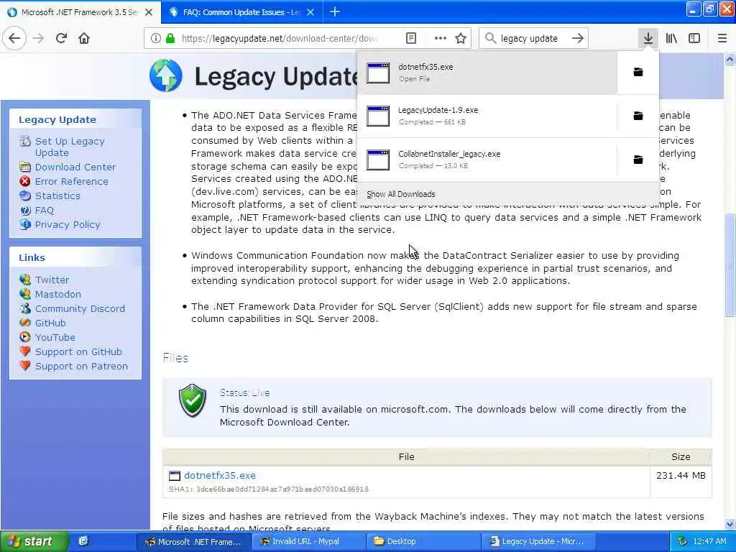Viewport: 736px width, 552px height.
Task: Click the Legacy Update globe logo
Action: coord(166,75)
